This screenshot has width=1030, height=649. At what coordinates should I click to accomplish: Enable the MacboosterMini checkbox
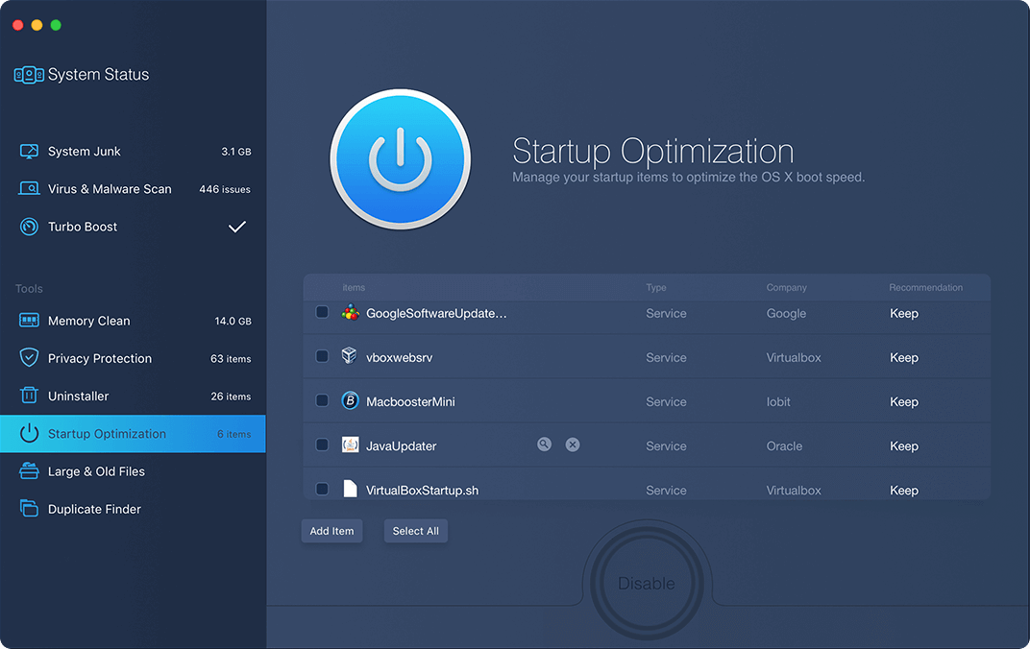[322, 399]
